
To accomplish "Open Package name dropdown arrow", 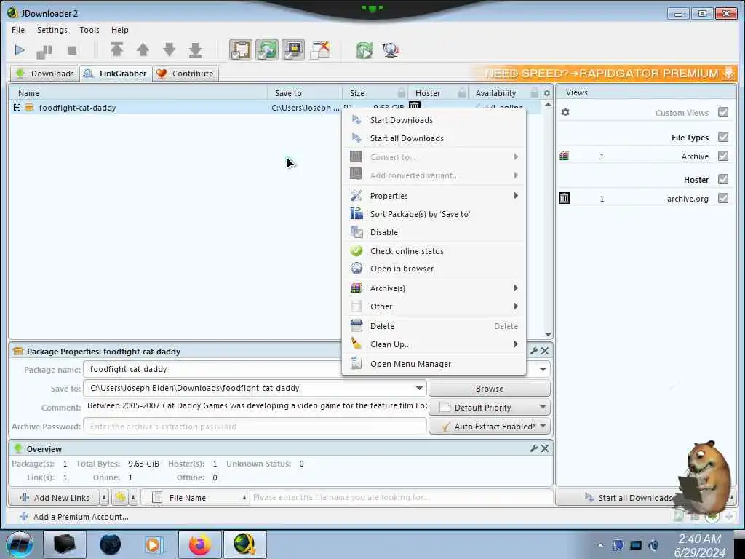I will coord(543,369).
